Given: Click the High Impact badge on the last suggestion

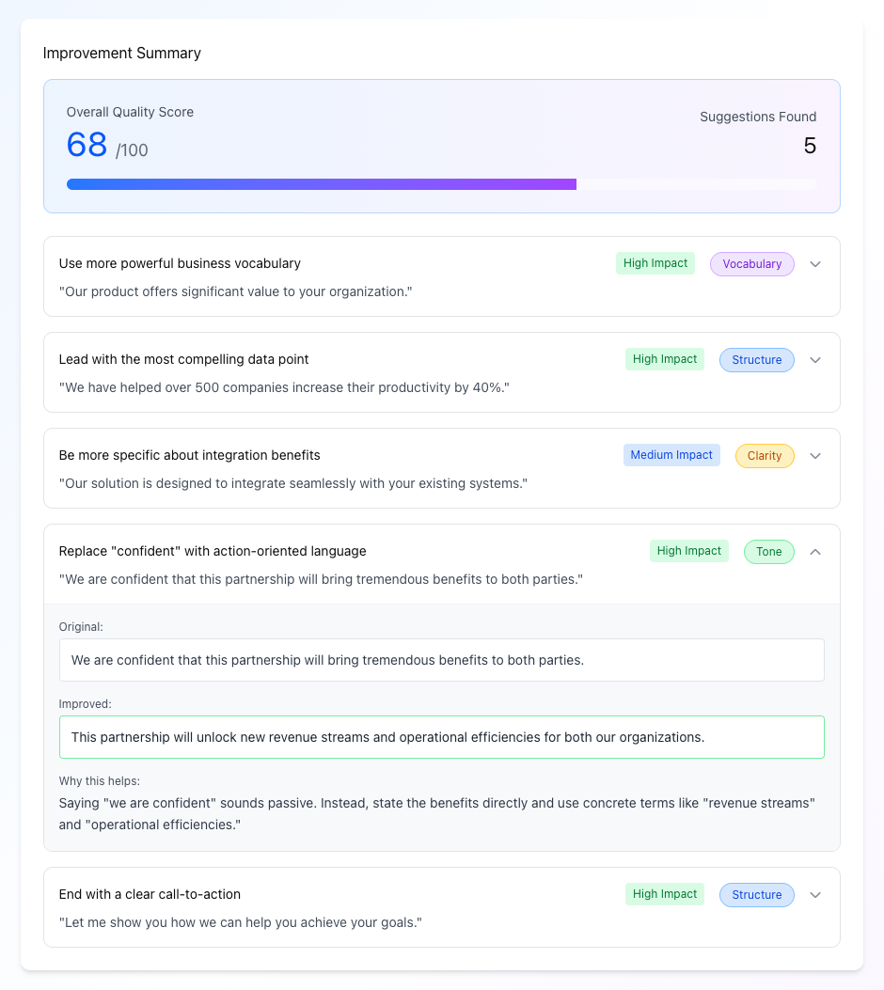Looking at the screenshot, I should click(x=665, y=894).
